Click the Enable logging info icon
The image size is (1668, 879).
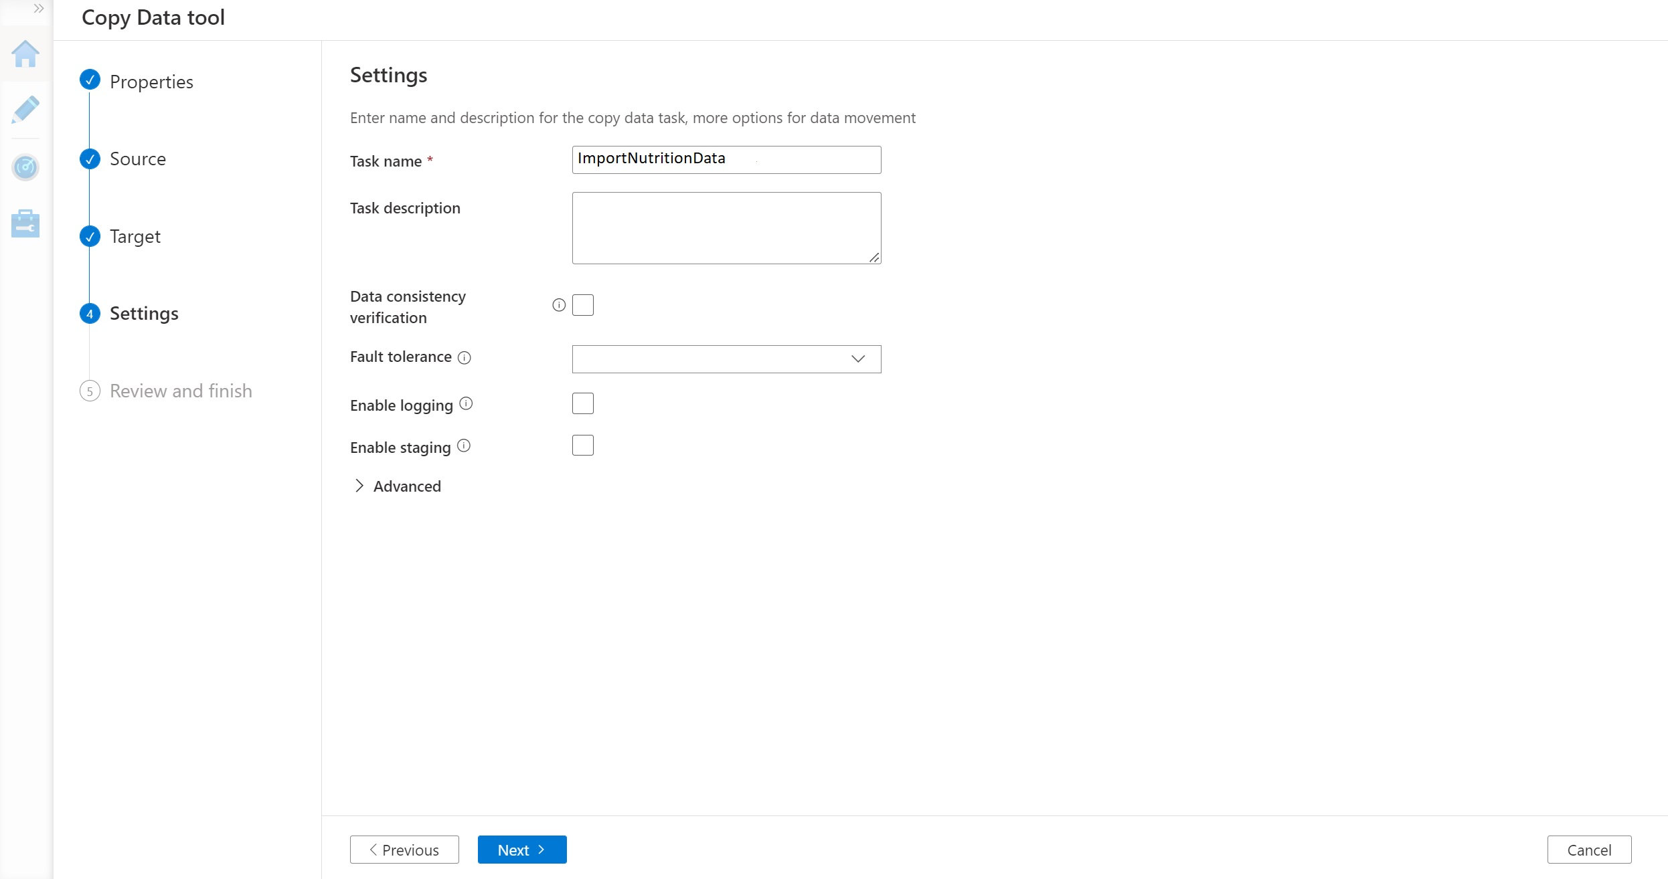[x=465, y=403]
